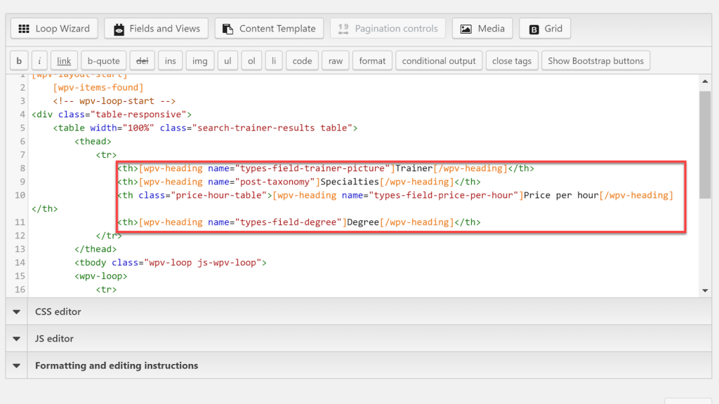
Task: Expand the JS editor section
Action: (54, 339)
